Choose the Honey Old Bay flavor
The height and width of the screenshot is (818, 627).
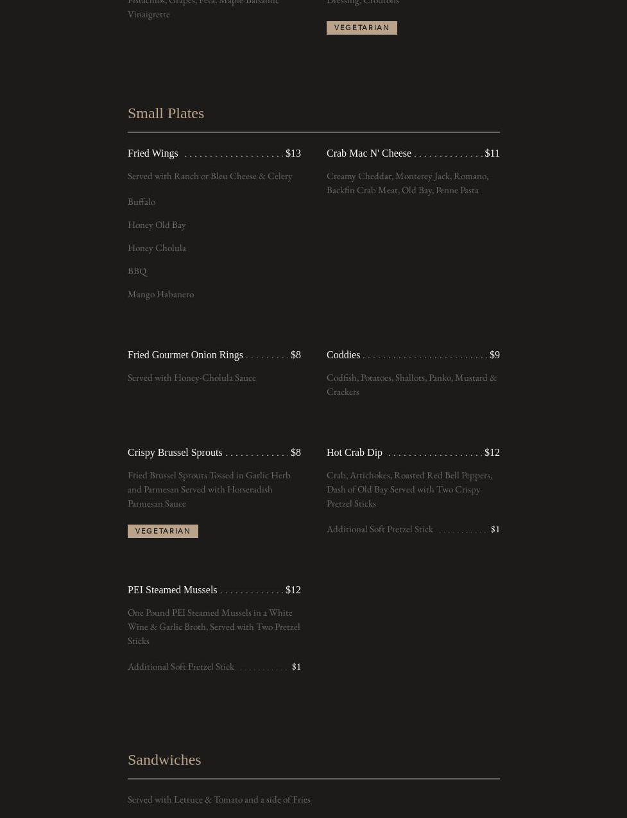[157, 225]
